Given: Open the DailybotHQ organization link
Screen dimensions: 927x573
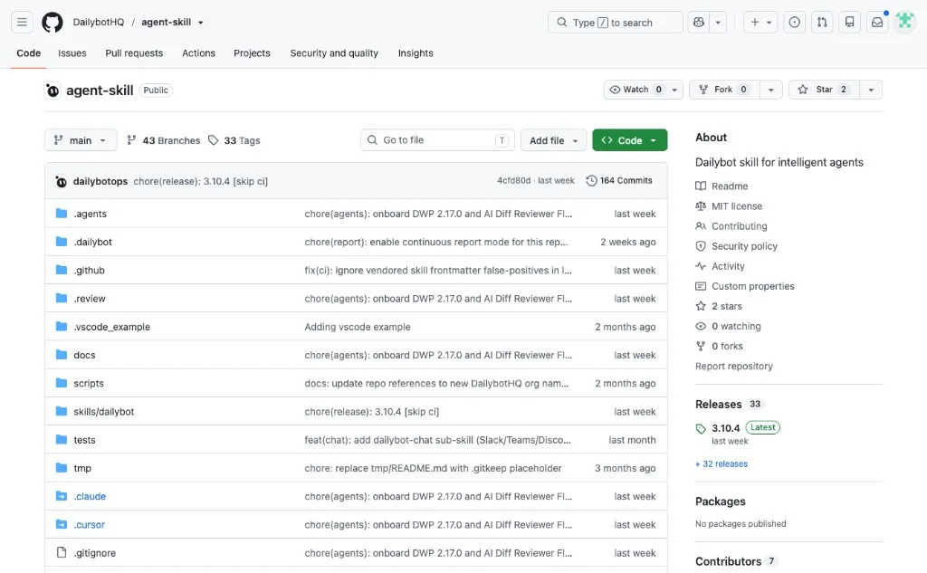Looking at the screenshot, I should 99,23.
